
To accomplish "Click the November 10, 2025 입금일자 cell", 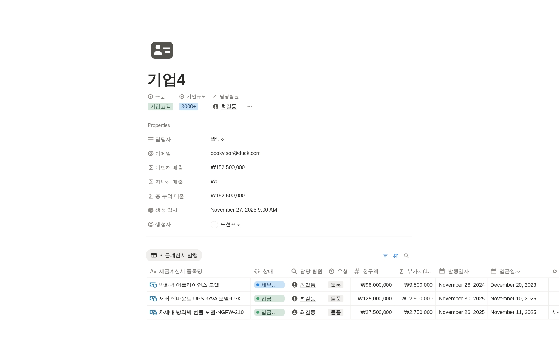I will click(518, 299).
